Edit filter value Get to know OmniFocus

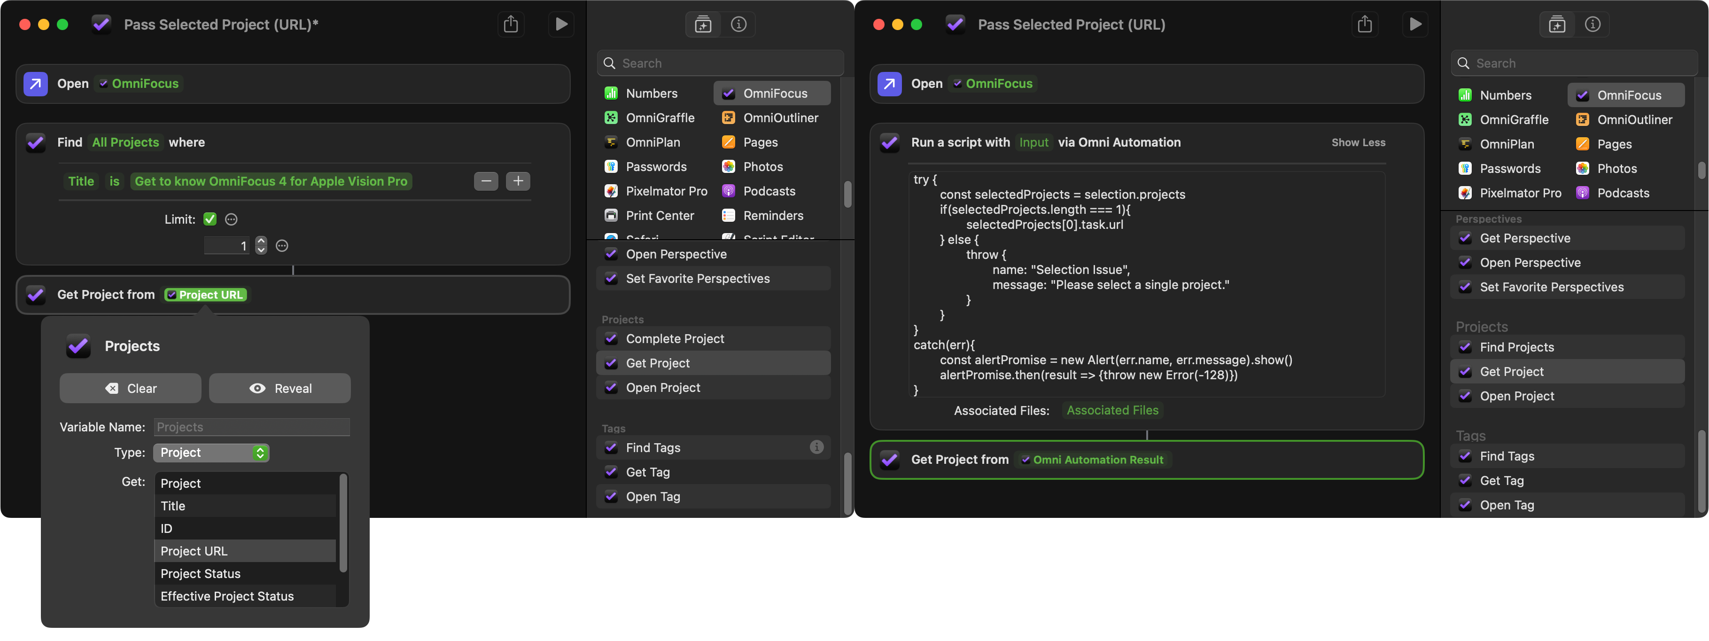coord(271,181)
